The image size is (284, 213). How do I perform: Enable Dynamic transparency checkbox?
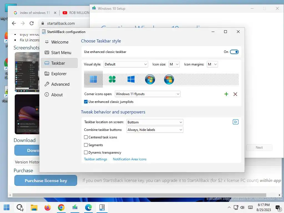(x=86, y=153)
